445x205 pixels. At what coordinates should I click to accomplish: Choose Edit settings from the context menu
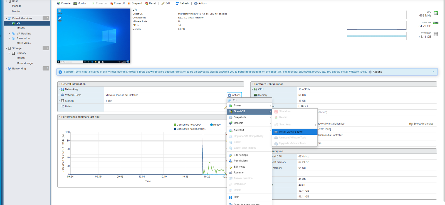coord(249,155)
